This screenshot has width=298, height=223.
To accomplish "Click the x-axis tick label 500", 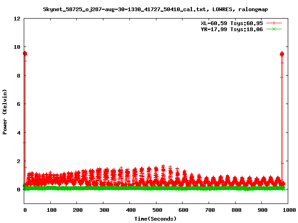I will (157, 210).
